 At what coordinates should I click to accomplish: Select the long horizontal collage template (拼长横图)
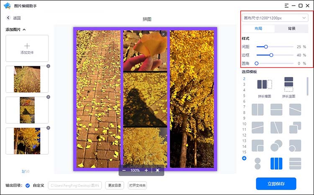click(265, 88)
